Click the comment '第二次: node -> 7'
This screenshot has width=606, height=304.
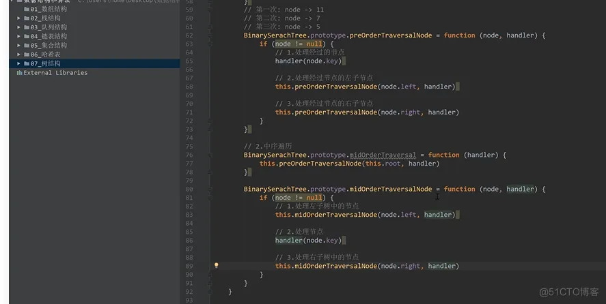tap(281, 18)
